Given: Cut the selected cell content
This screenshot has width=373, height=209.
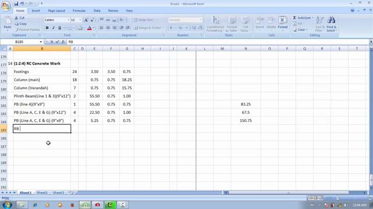Looking at the screenshot, I should pos(20,18).
